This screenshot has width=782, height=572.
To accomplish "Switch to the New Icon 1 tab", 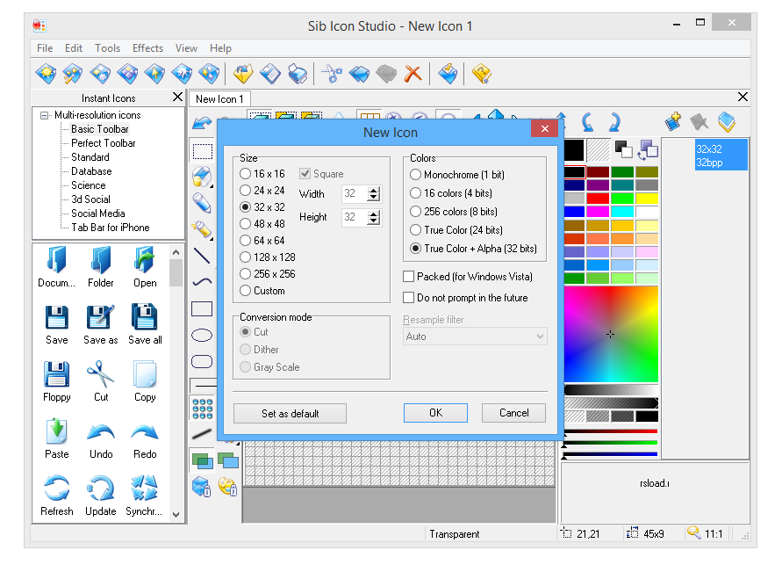I will pyautogui.click(x=219, y=98).
